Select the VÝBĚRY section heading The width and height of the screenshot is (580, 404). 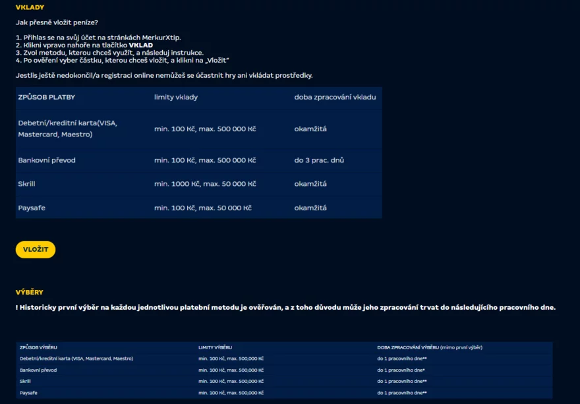[x=30, y=292]
